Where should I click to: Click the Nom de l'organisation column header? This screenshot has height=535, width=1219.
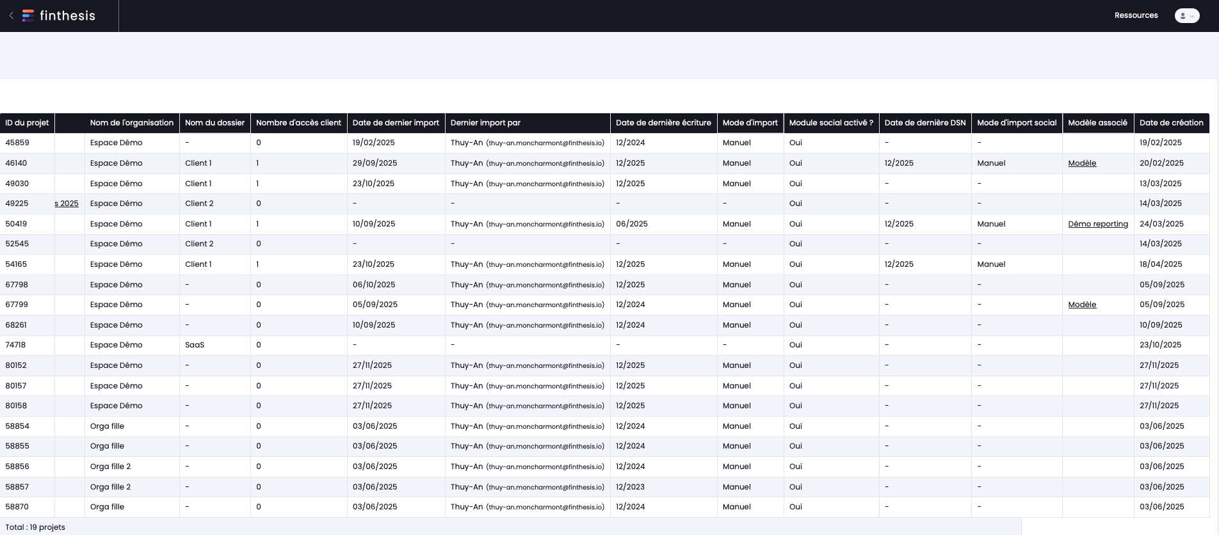click(132, 123)
